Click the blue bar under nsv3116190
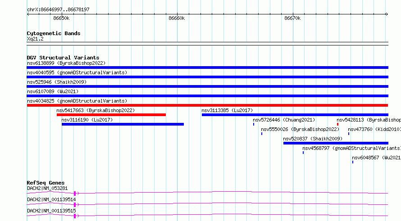 click(123, 124)
